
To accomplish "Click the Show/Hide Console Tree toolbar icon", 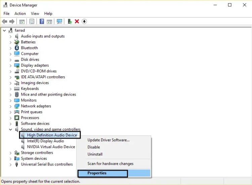I will point(22,22).
